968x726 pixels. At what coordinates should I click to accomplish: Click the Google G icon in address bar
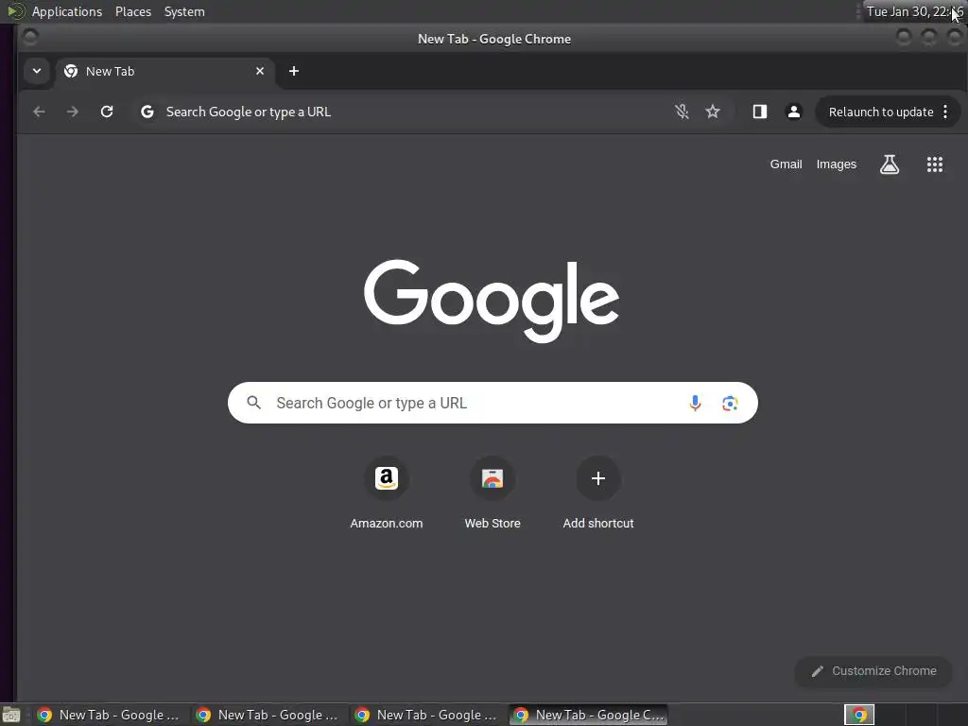pos(147,112)
